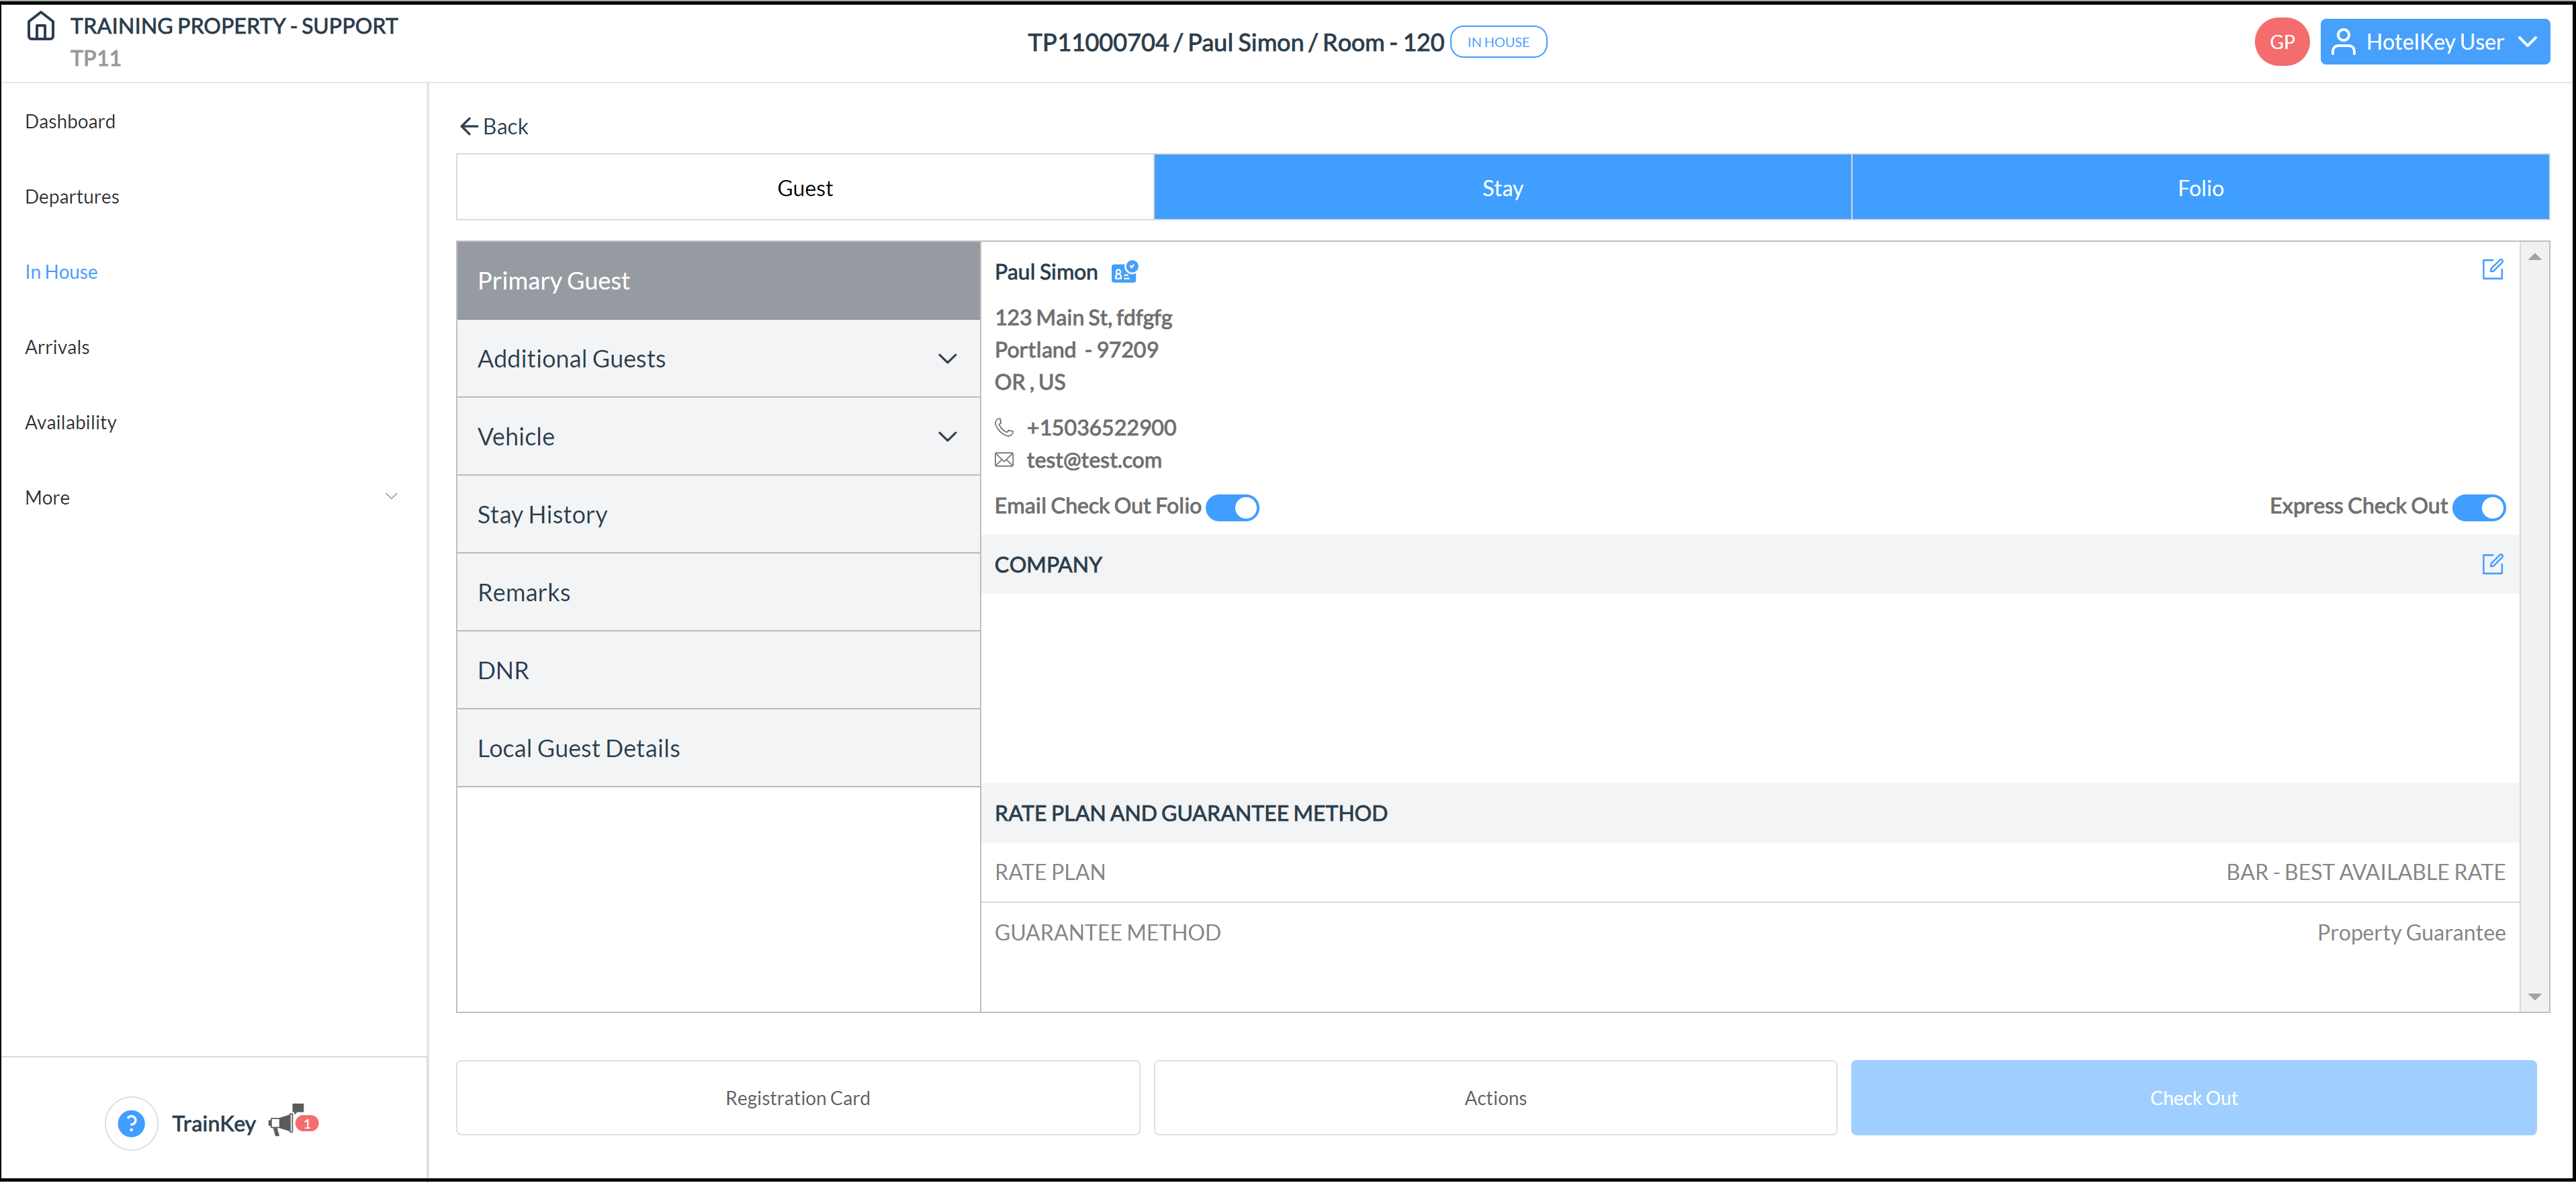Viewport: 2576px width, 1183px height.
Task: Click the edit icon in the COMPANY section
Action: tap(2493, 564)
